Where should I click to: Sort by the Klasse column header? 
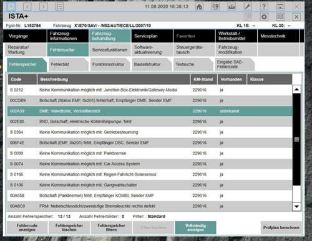tap(270, 79)
